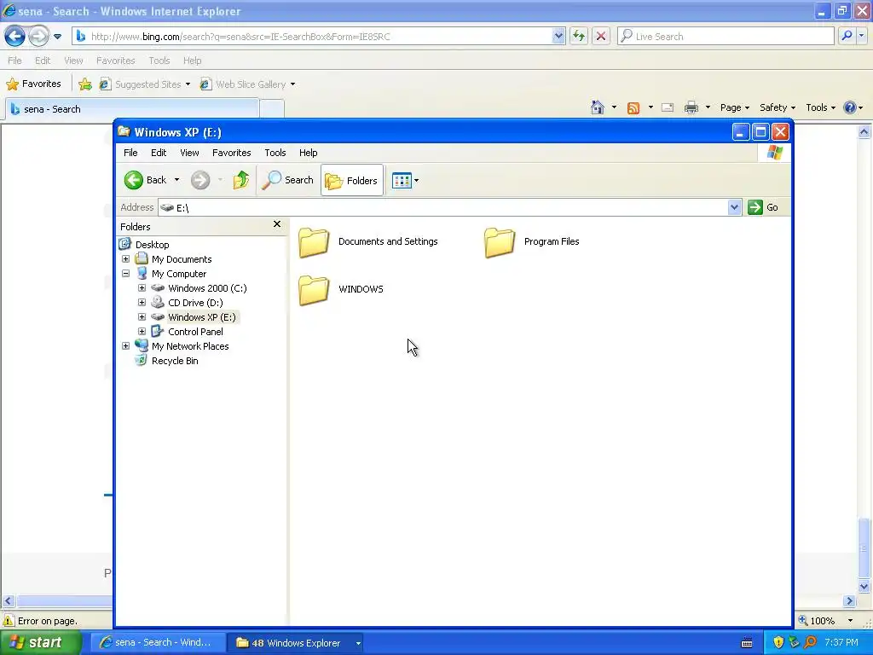Expand My Documents tree node
The height and width of the screenshot is (655, 873).
point(126,259)
